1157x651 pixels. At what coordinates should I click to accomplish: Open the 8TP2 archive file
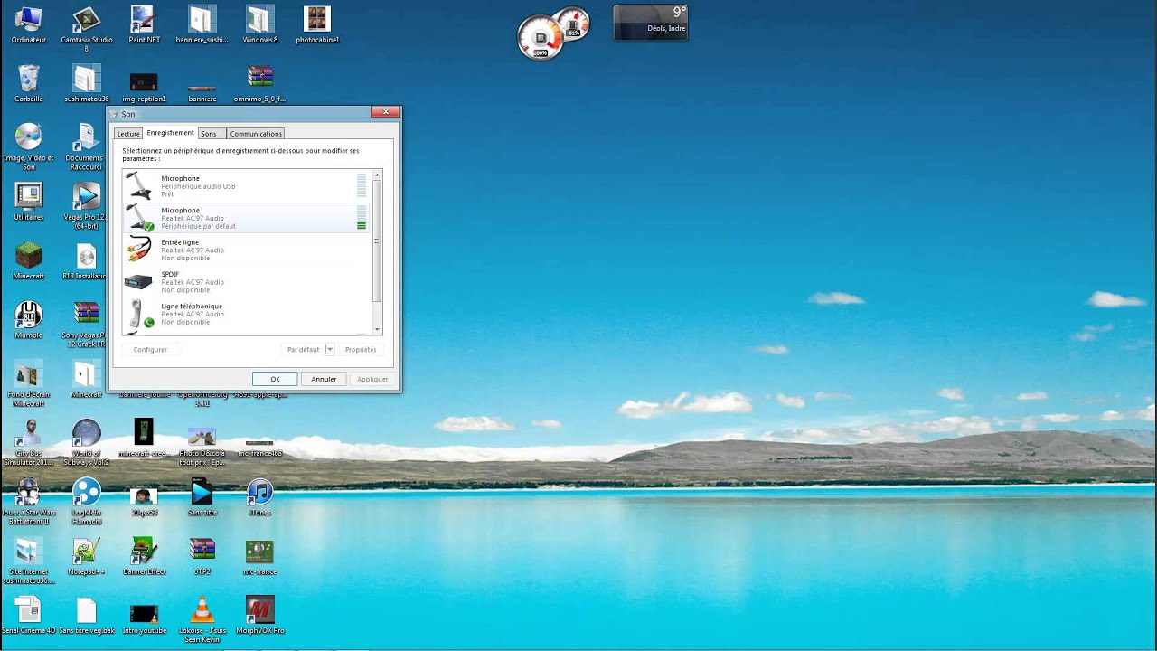click(x=202, y=555)
